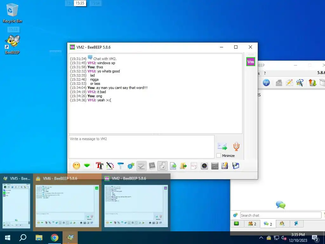Open the notification center showing 2

pyautogui.click(x=315, y=238)
